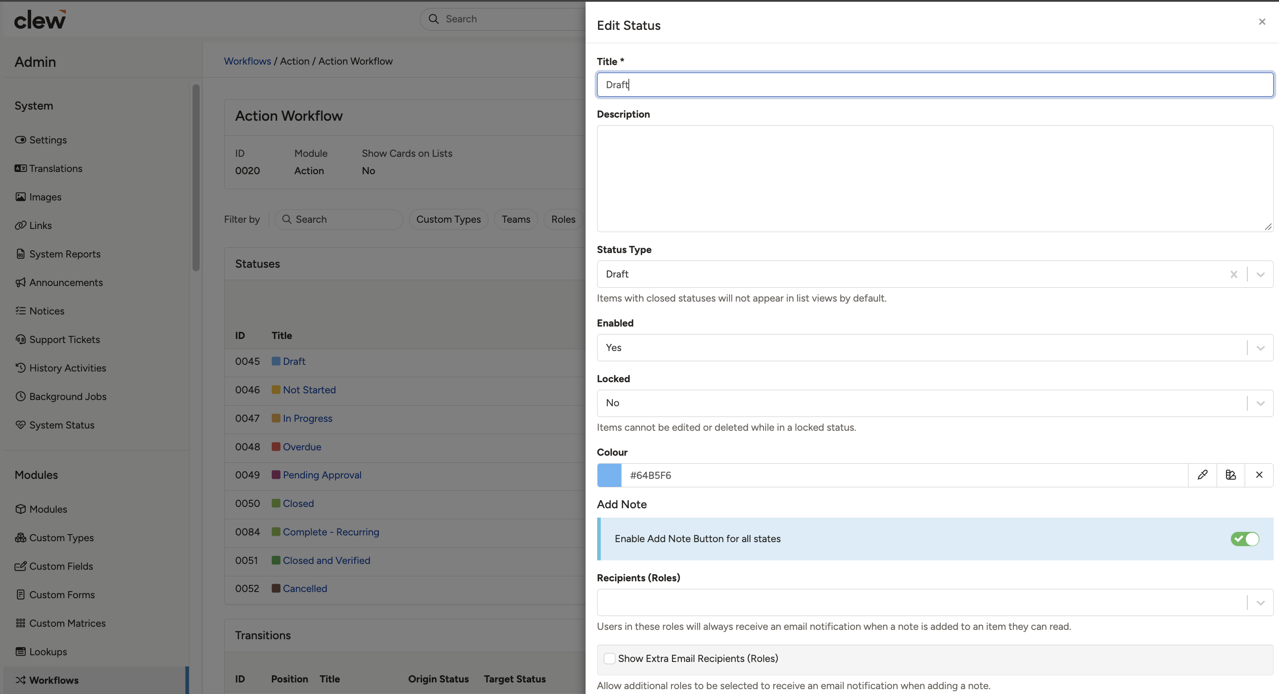Expand the Recipients (Roles) dropdown
The height and width of the screenshot is (694, 1279).
click(1260, 603)
